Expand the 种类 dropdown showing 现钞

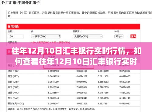point(119,36)
